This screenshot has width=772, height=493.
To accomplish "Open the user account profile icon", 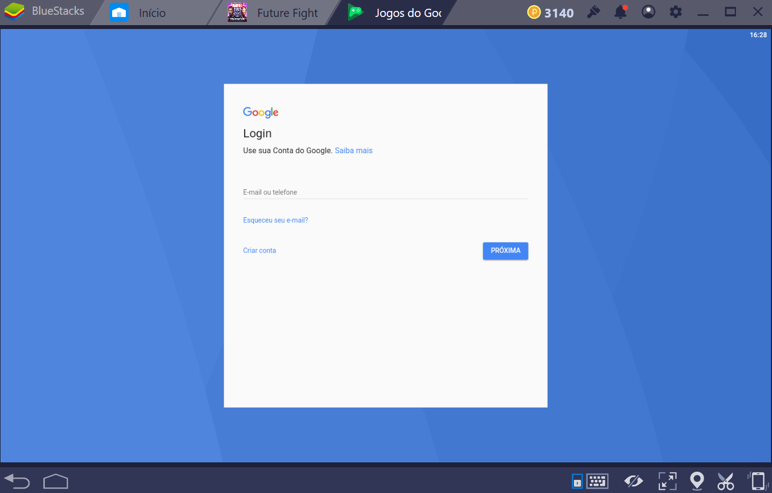I will [x=648, y=11].
